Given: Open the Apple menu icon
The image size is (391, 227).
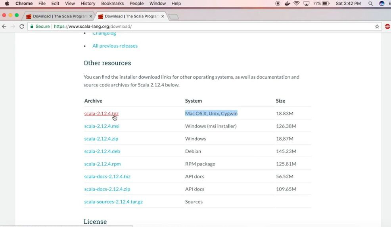Looking at the screenshot, I should point(7,4).
